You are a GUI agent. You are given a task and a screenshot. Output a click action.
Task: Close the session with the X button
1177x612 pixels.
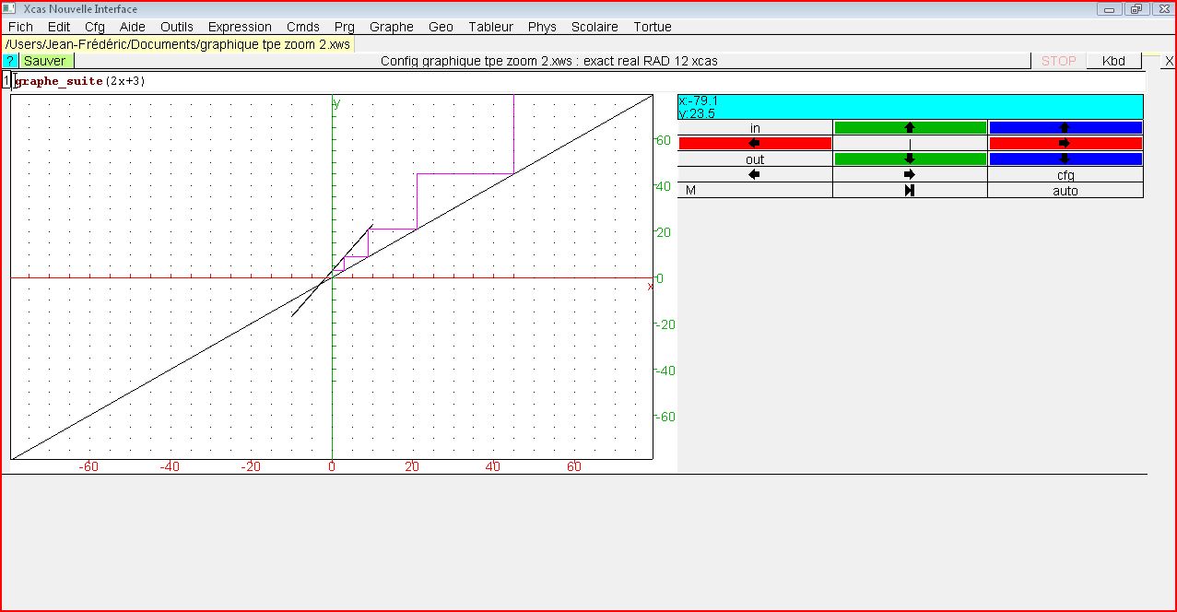[1169, 61]
